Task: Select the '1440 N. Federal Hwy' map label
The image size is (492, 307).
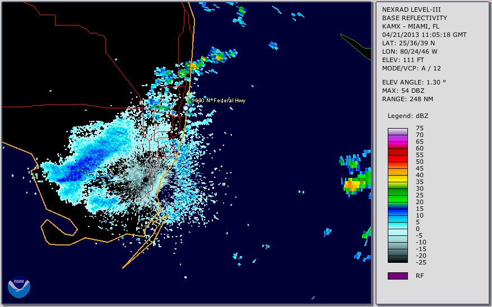Action: pos(219,100)
